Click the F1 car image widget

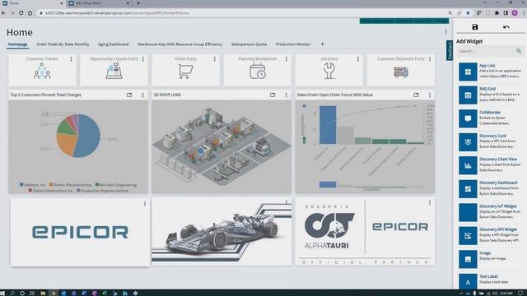(222, 232)
